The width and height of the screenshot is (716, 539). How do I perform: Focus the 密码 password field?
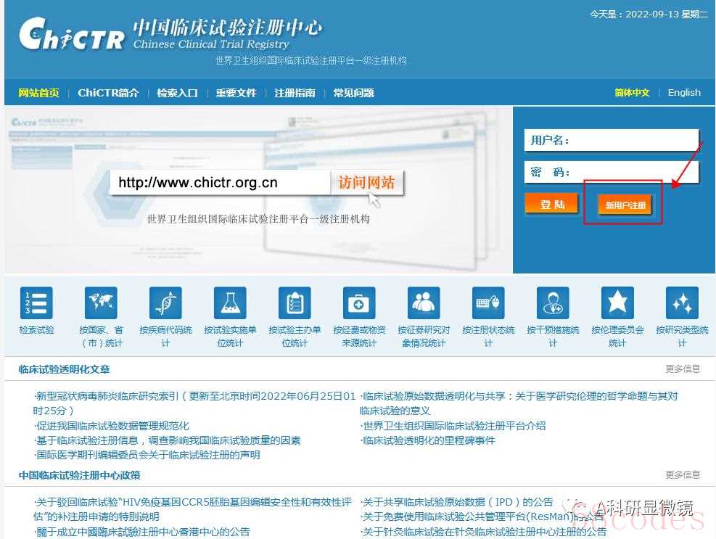[612, 172]
